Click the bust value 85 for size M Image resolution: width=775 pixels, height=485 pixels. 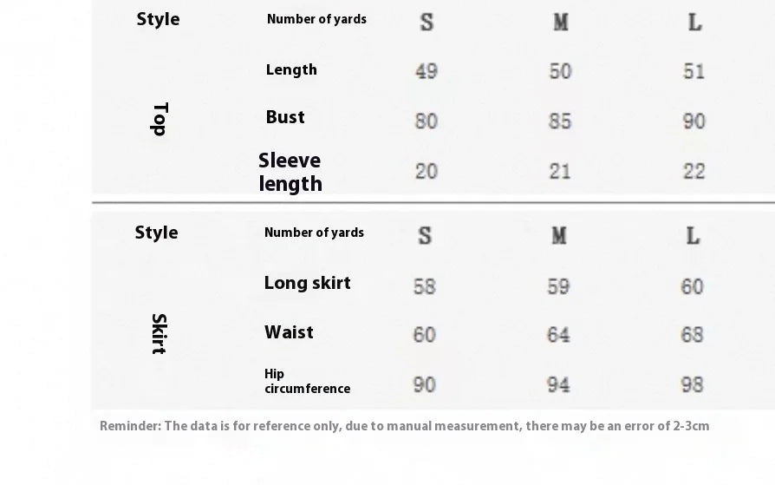pos(560,121)
